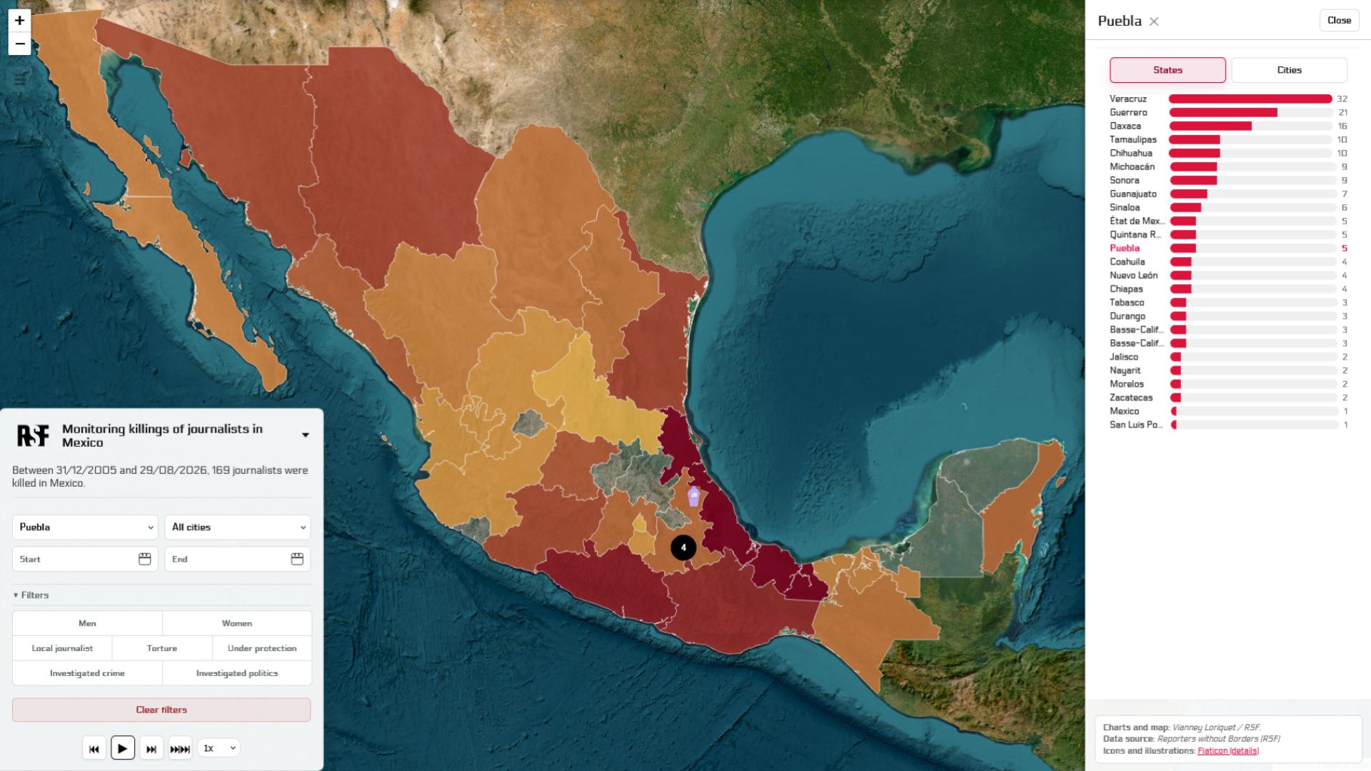The width and height of the screenshot is (1371, 771).
Task: Toggle the Women filter
Action: tap(237, 623)
